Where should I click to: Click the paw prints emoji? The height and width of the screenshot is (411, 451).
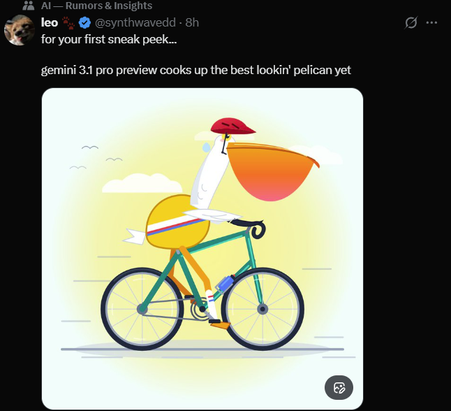[68, 22]
